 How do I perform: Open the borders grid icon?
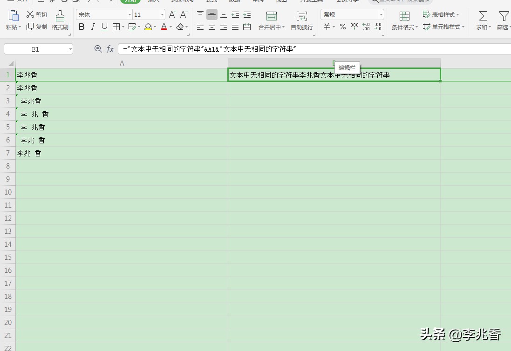(116, 27)
